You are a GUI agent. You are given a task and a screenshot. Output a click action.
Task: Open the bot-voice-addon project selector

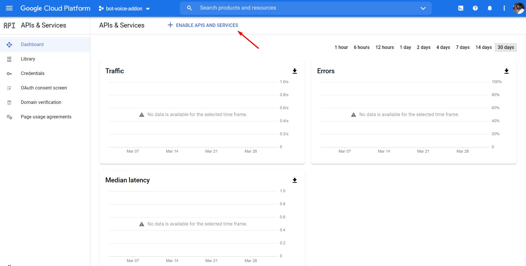(x=124, y=8)
